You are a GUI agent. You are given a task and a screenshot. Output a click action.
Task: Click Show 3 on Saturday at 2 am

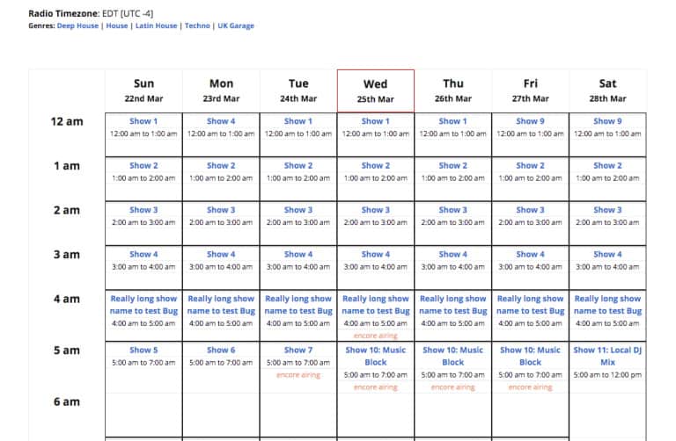point(607,210)
